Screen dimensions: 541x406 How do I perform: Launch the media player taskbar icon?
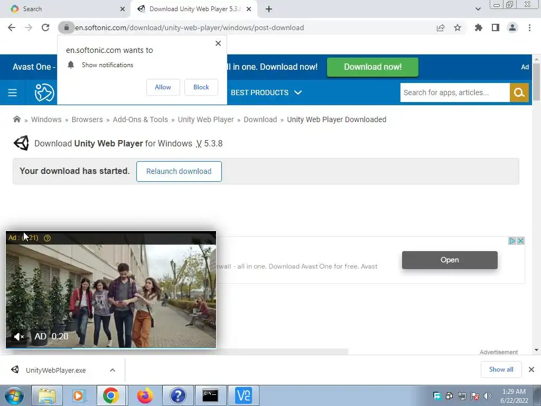pyautogui.click(x=79, y=395)
